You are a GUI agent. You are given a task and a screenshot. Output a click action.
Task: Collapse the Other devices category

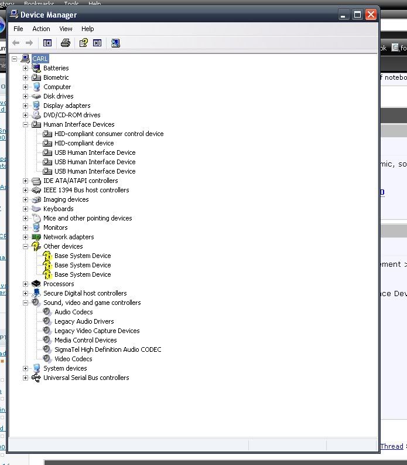[26, 246]
